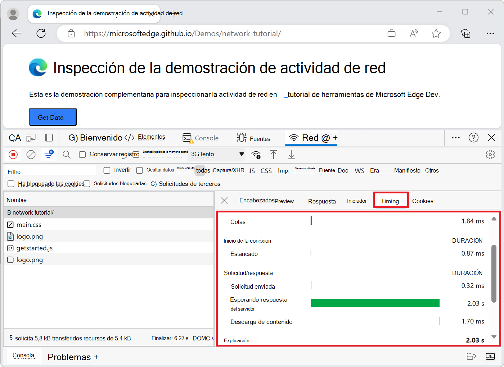Screen dimensions: 504x367
Task: Click the Read aloud icon in address bar
Action: click(414, 33)
